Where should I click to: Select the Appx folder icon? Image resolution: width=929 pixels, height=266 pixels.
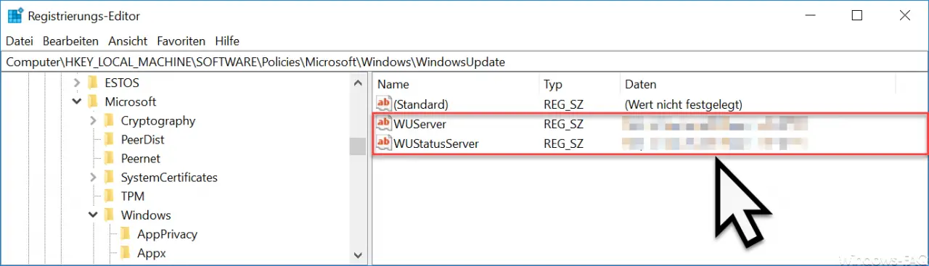(x=125, y=252)
